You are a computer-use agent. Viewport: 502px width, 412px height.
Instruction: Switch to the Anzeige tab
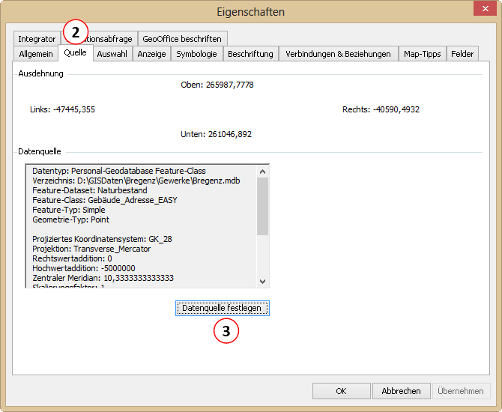click(151, 54)
